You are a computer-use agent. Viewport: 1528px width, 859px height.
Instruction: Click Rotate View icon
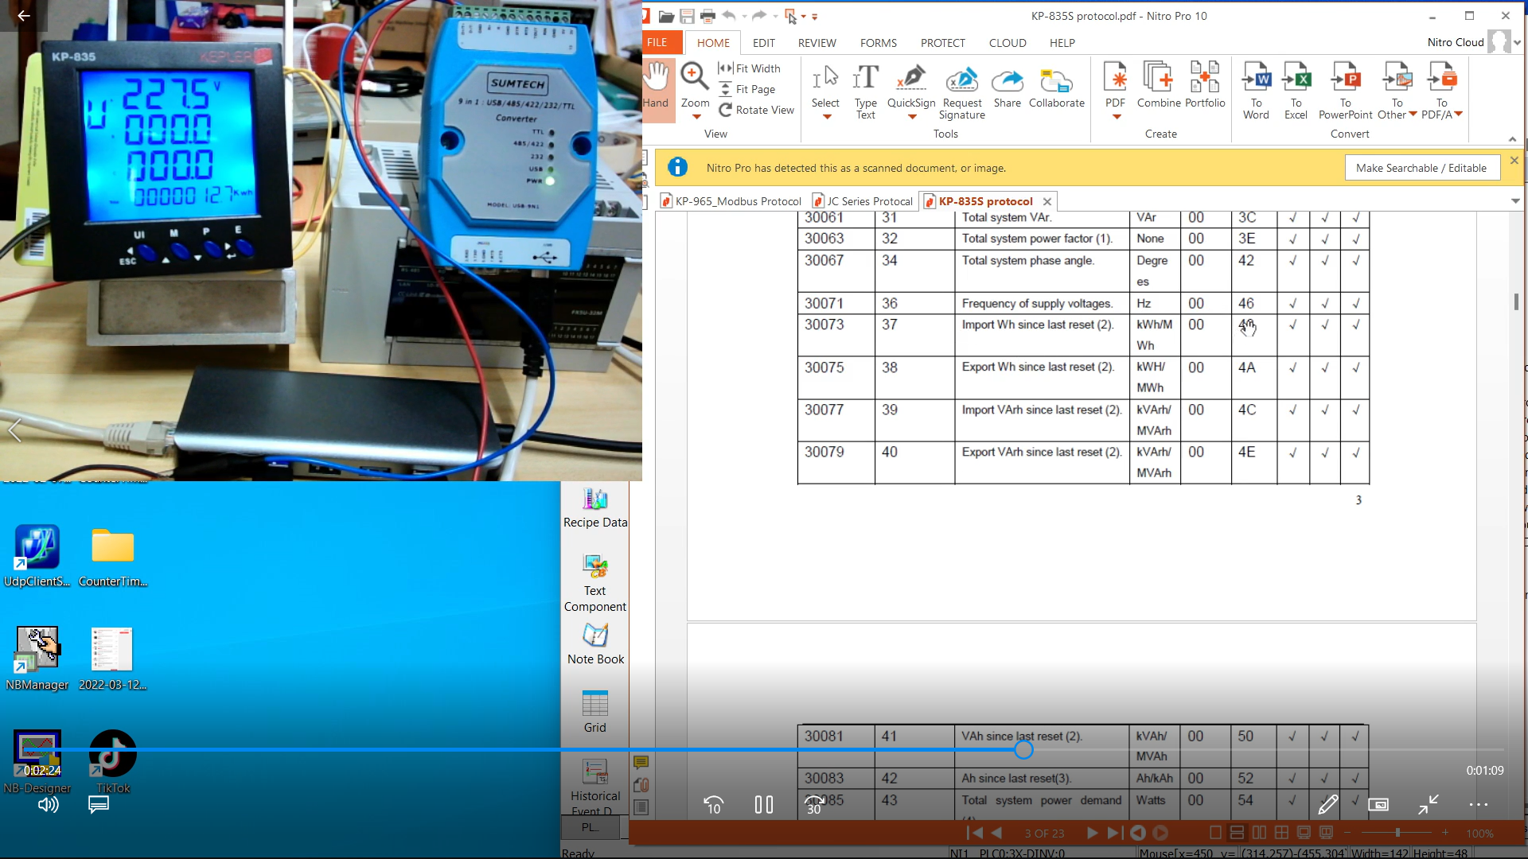click(x=725, y=110)
